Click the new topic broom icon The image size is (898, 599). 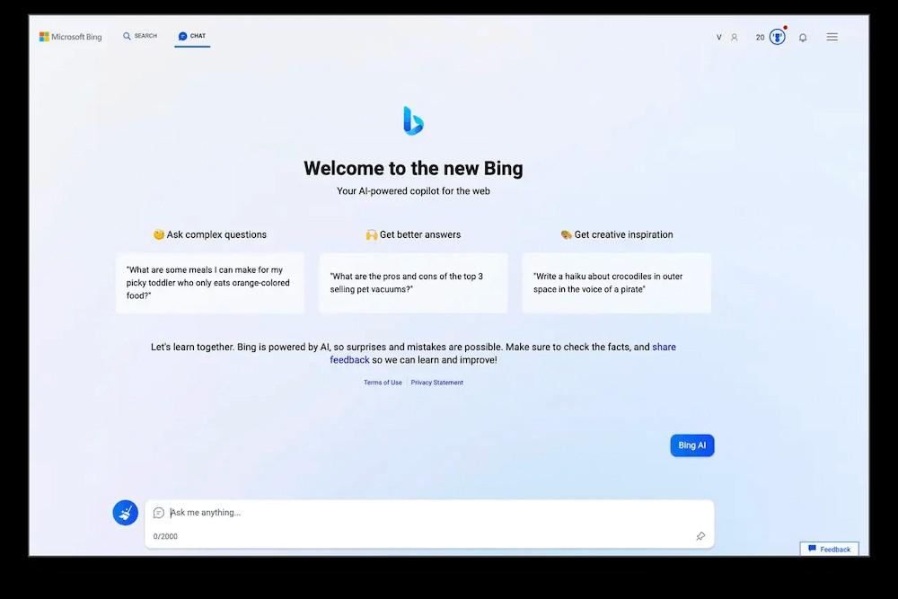pyautogui.click(x=125, y=513)
